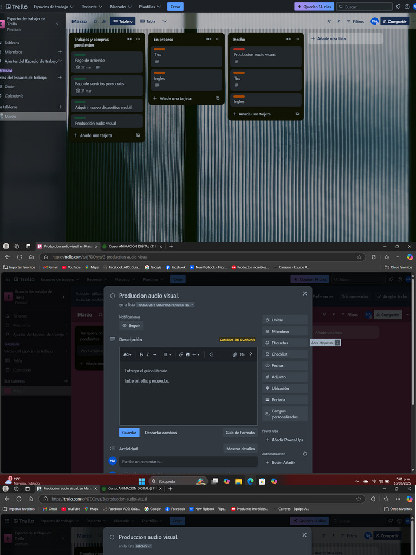Open editor help via the question mark icon
This screenshot has height=555, width=416.
250,354
